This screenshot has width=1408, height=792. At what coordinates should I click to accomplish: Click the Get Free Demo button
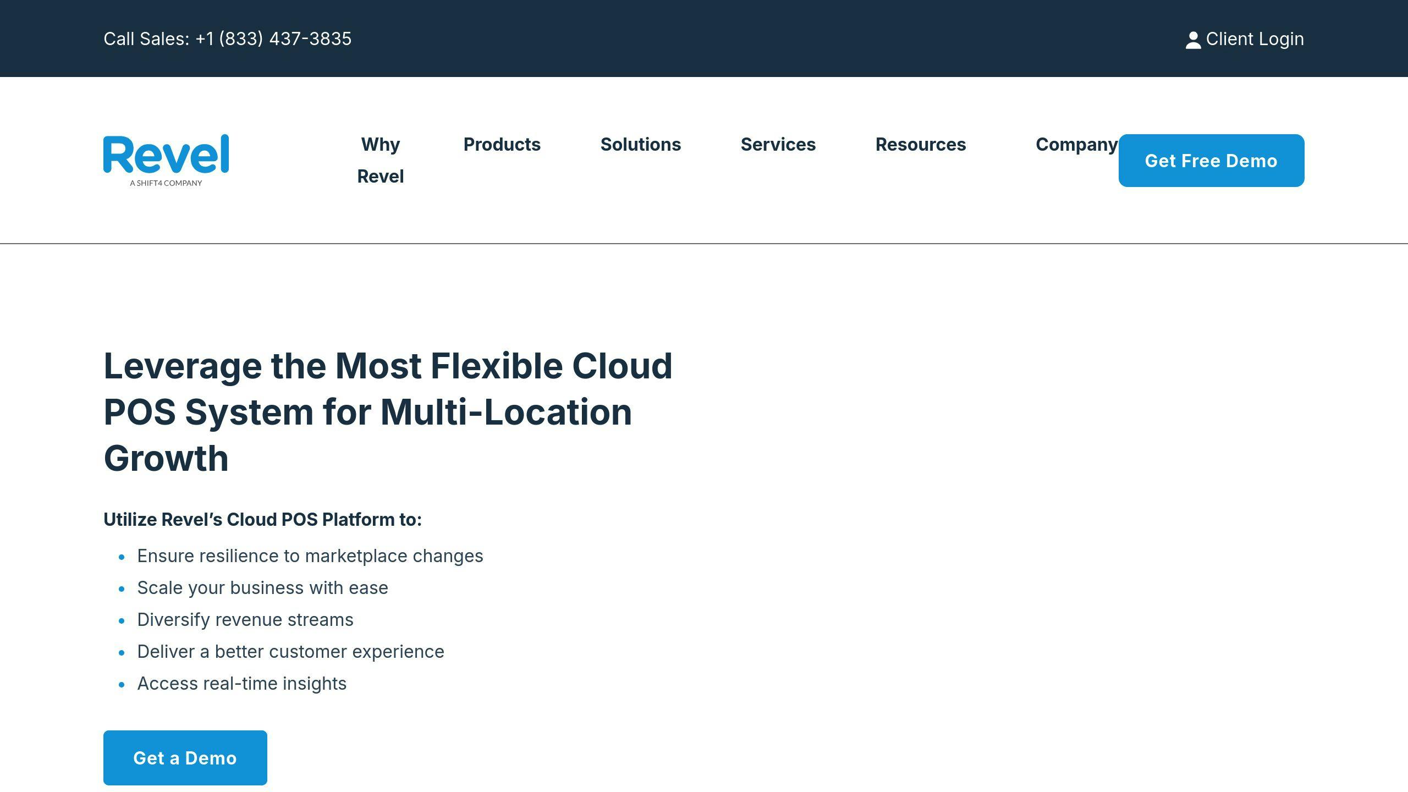pyautogui.click(x=1211, y=161)
